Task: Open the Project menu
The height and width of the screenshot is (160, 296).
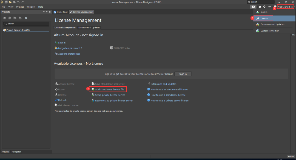Action: click(20, 7)
